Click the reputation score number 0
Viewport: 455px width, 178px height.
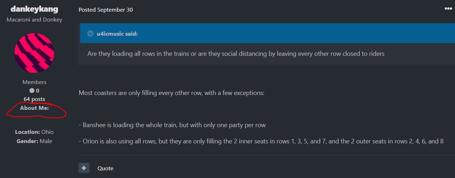[37, 91]
